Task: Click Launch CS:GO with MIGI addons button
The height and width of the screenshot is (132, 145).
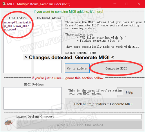Action: tap(79, 125)
